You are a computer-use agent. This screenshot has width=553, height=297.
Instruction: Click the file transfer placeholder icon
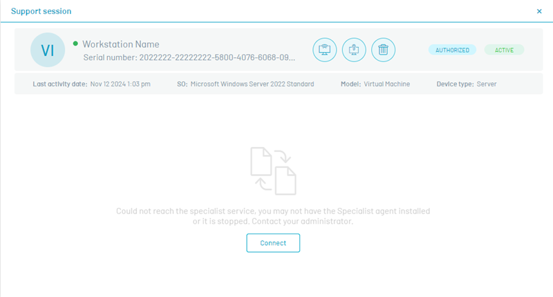click(273, 171)
